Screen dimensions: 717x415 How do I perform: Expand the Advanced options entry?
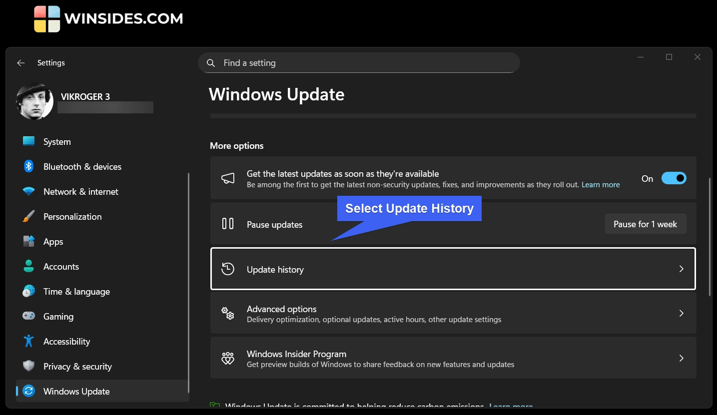pos(453,313)
